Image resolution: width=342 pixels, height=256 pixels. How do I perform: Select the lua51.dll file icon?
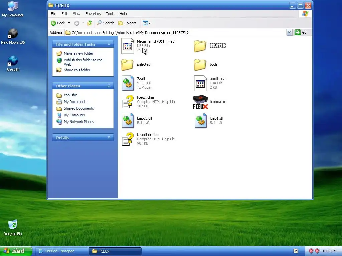point(200,120)
